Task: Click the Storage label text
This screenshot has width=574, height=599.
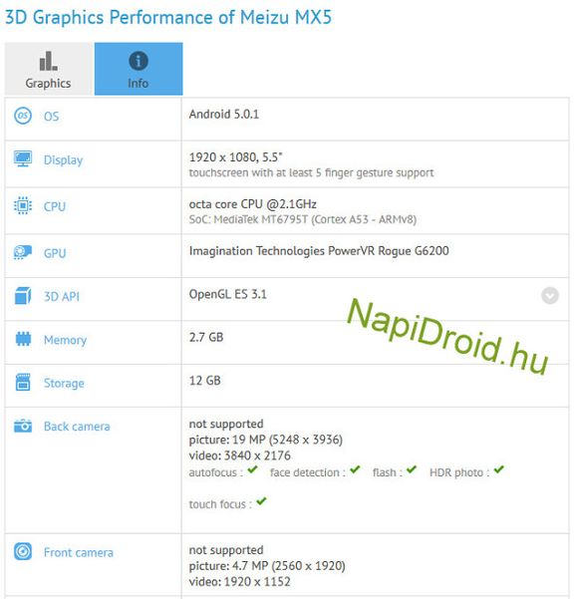Action: (64, 383)
